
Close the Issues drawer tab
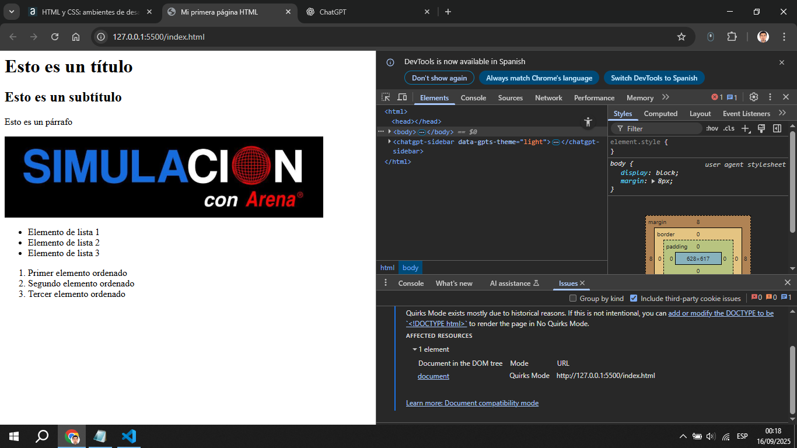click(582, 283)
